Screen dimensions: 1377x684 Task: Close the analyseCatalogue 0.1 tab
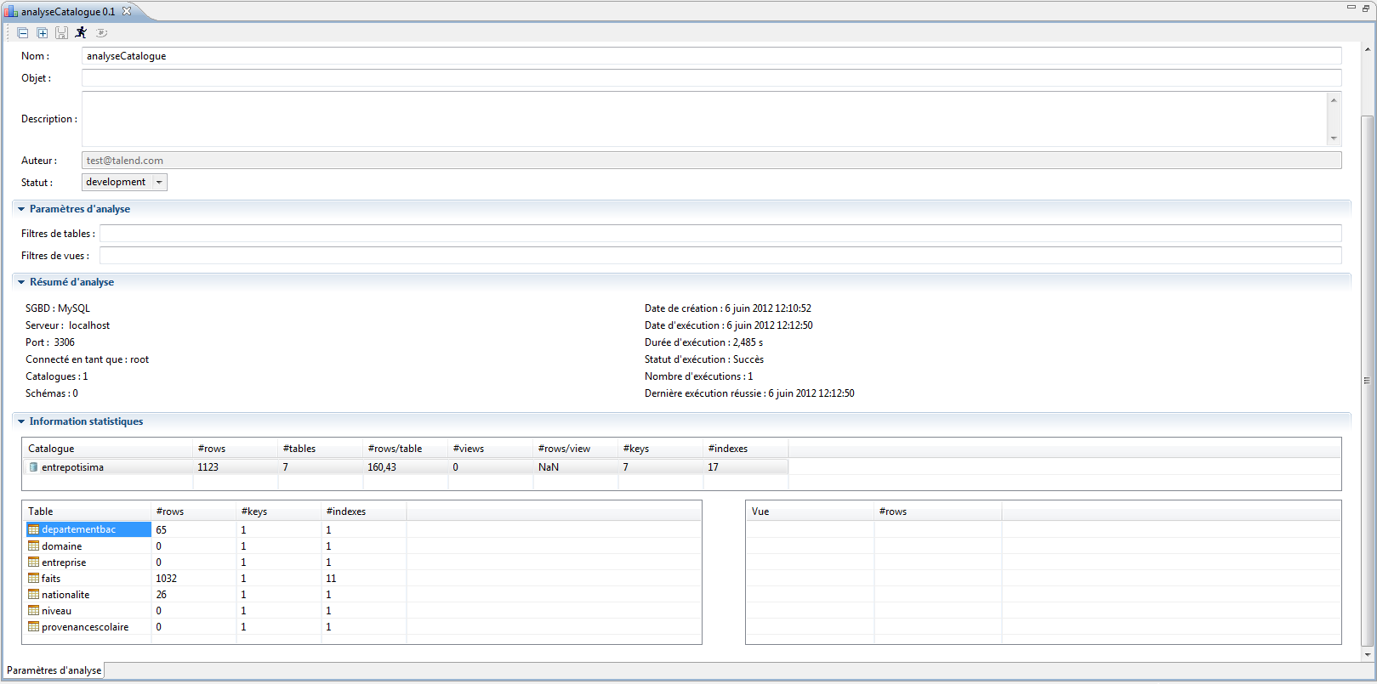pyautogui.click(x=127, y=11)
